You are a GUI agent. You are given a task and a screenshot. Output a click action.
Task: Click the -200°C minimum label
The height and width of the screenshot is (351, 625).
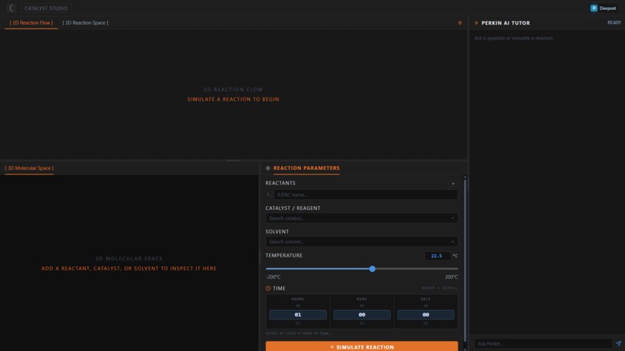pyautogui.click(x=273, y=277)
